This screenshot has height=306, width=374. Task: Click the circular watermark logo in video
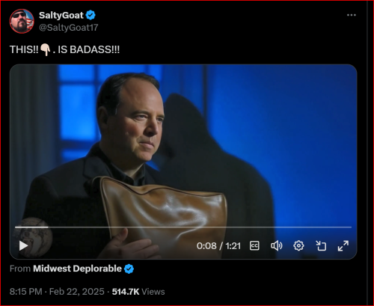[32, 237]
